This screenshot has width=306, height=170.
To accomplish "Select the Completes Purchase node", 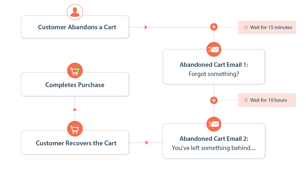I will click(75, 85).
